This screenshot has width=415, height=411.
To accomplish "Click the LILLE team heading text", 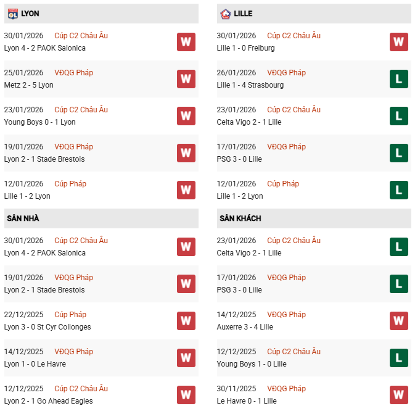I will (x=243, y=14).
